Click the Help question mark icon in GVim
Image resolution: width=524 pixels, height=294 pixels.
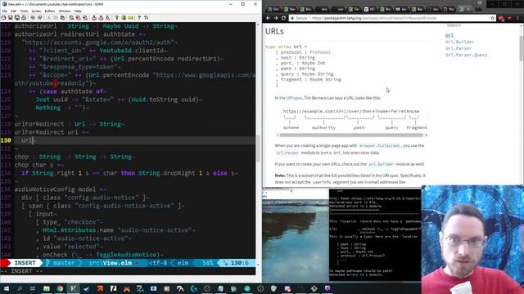coord(139,17)
